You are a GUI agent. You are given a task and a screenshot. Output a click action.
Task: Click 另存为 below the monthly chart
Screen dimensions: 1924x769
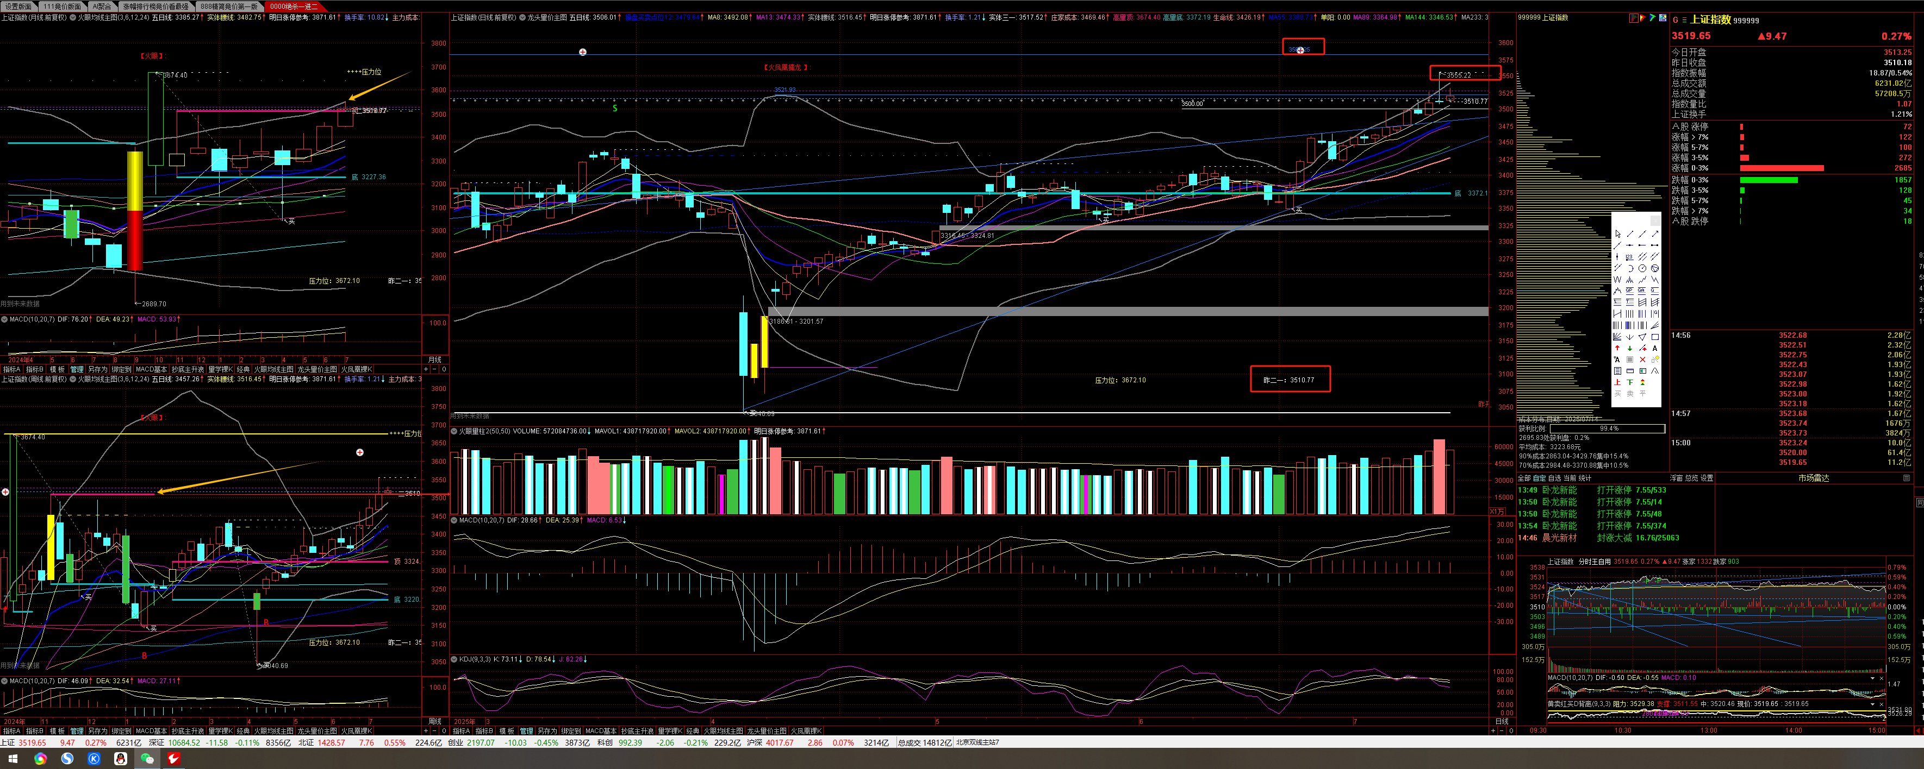pyautogui.click(x=98, y=369)
